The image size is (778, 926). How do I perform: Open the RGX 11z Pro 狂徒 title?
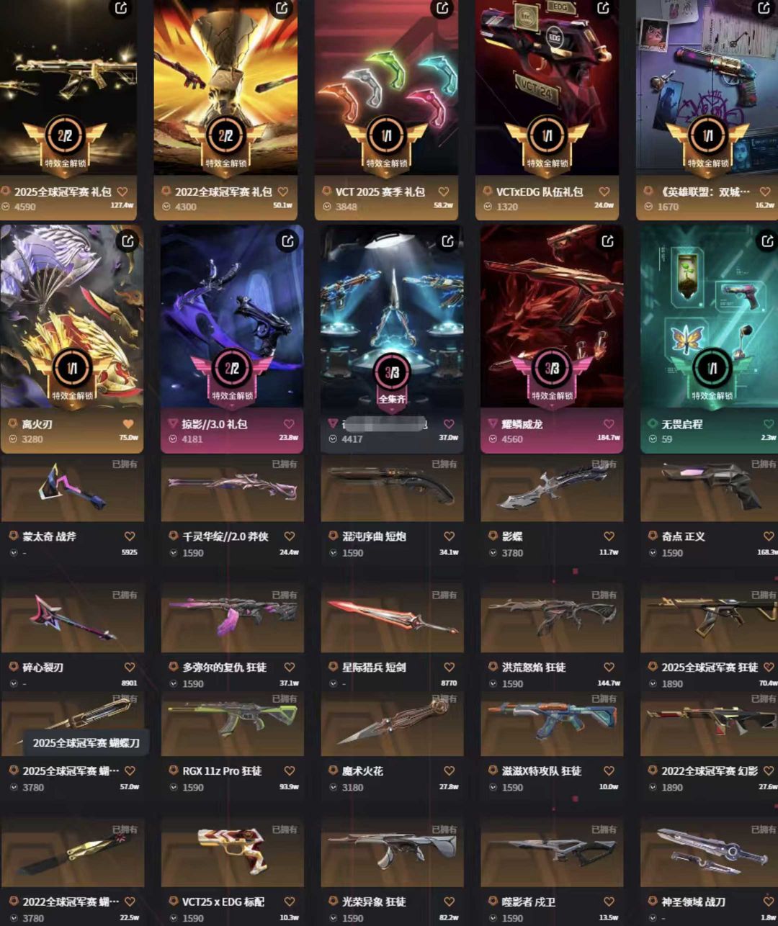(x=222, y=771)
